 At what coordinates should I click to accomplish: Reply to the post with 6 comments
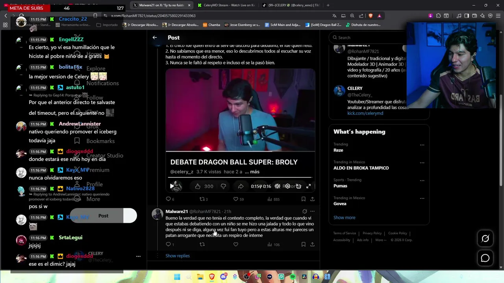170,199
